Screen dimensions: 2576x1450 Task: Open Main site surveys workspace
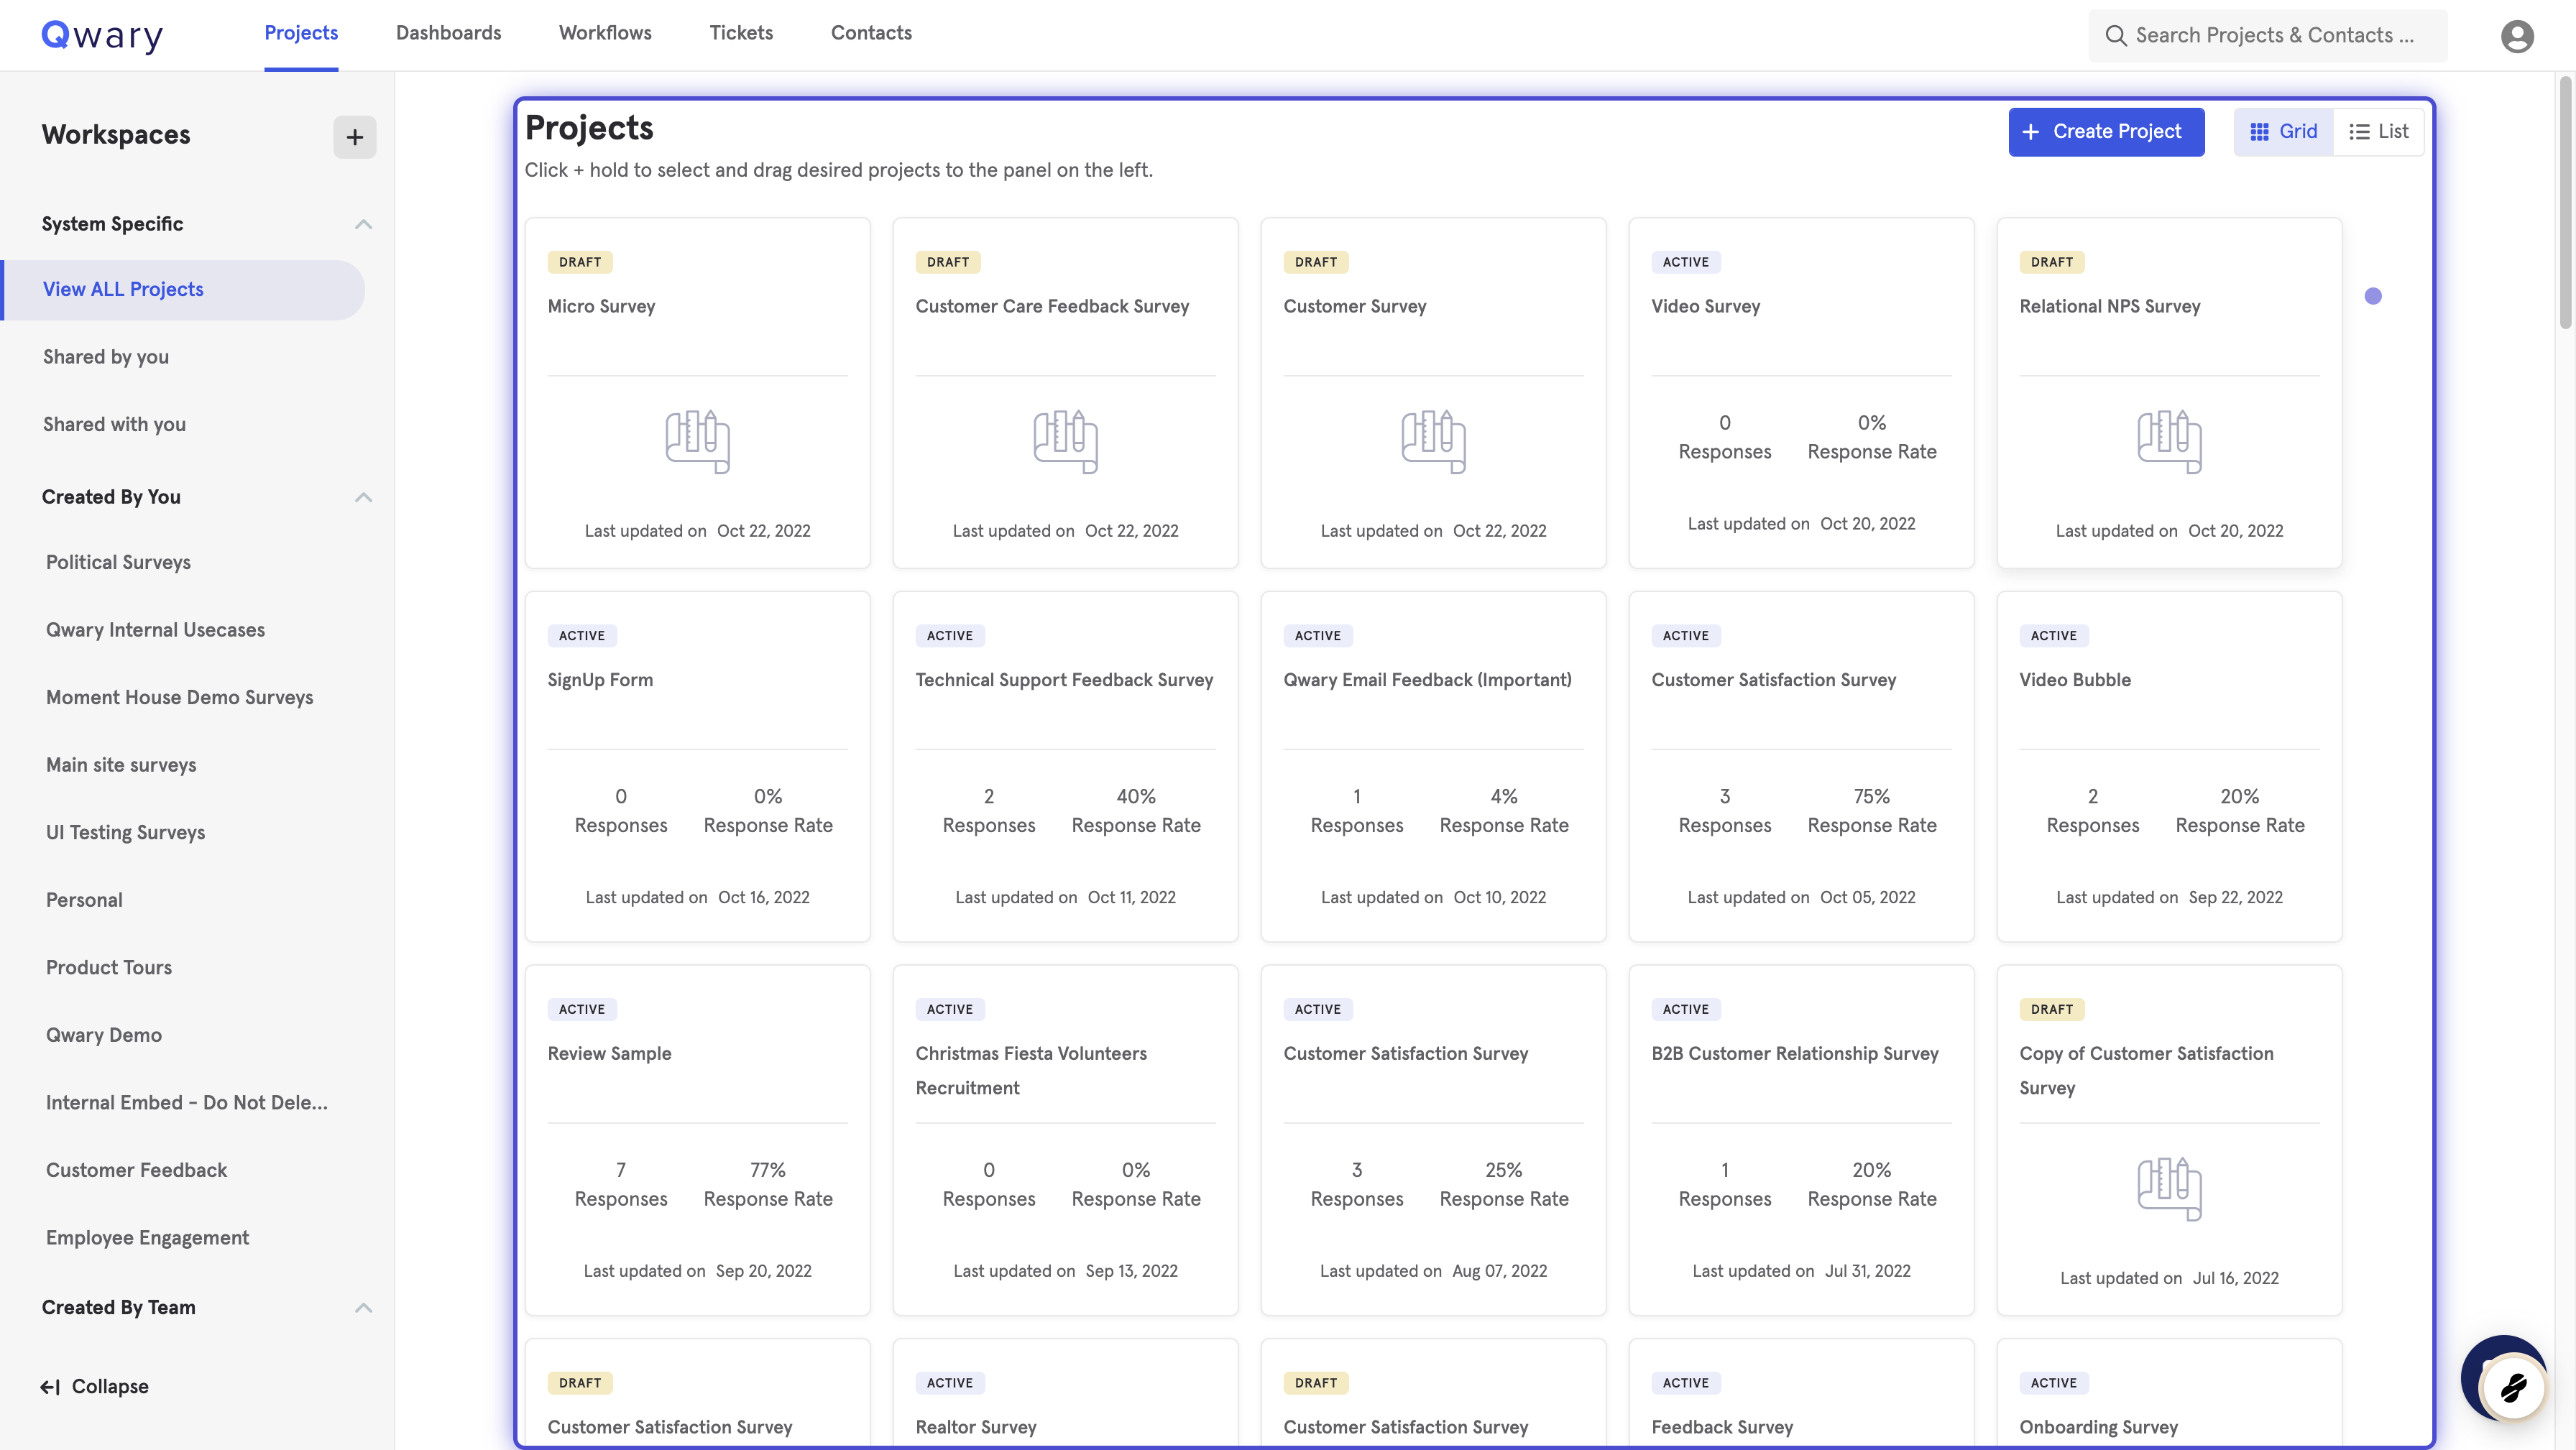coord(121,765)
